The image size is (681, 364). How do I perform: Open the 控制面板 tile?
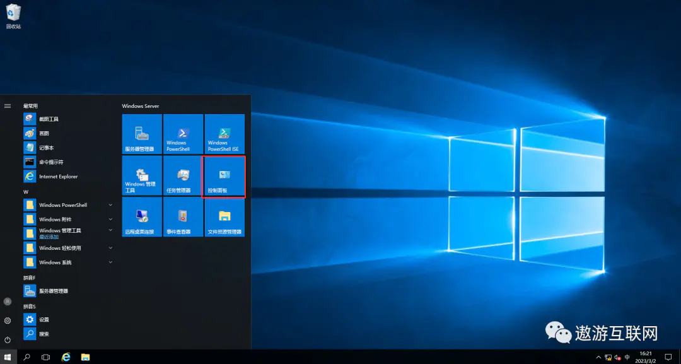tap(224, 175)
